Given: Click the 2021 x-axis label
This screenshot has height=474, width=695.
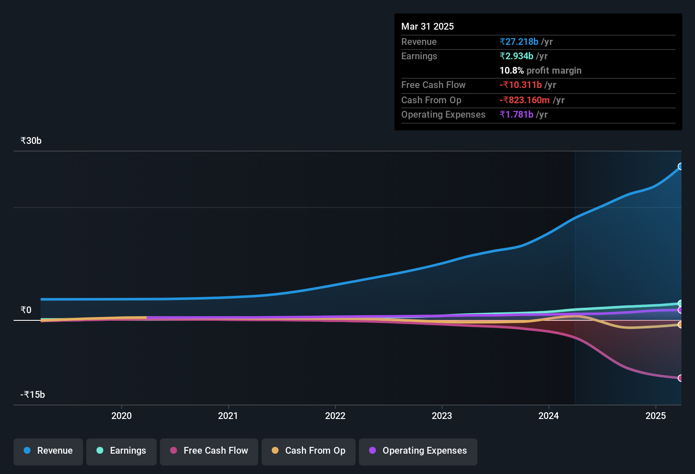Looking at the screenshot, I should [x=228, y=416].
